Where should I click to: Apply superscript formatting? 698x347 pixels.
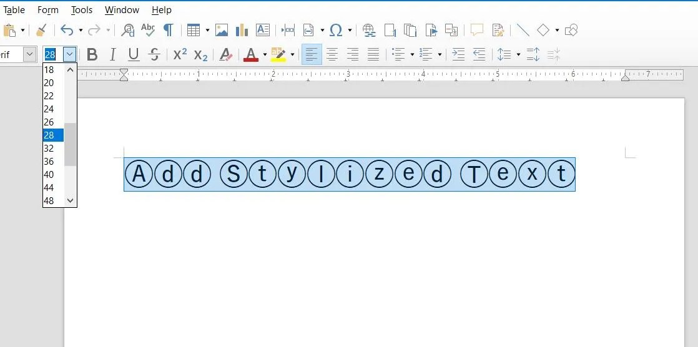tap(180, 54)
